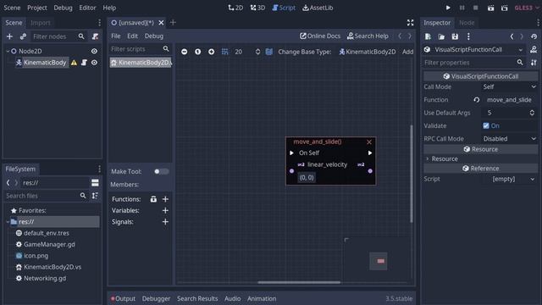The height and width of the screenshot is (305, 542).
Task: Play the current scene clapper icon
Action: point(490,8)
